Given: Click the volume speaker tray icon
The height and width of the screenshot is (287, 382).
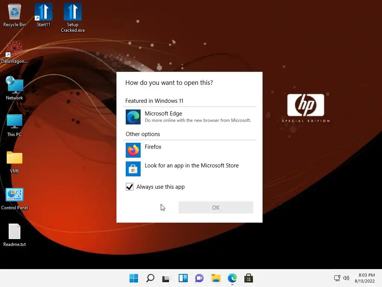Looking at the screenshot, I should pos(346,278).
